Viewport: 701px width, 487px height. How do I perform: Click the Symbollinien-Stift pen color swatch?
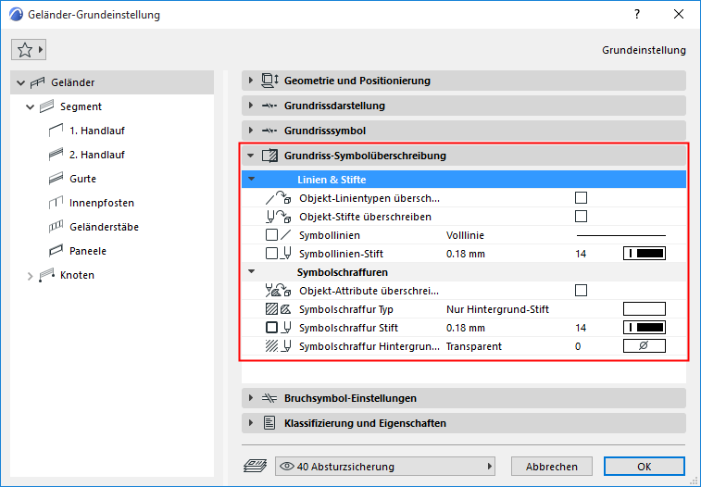tap(644, 253)
